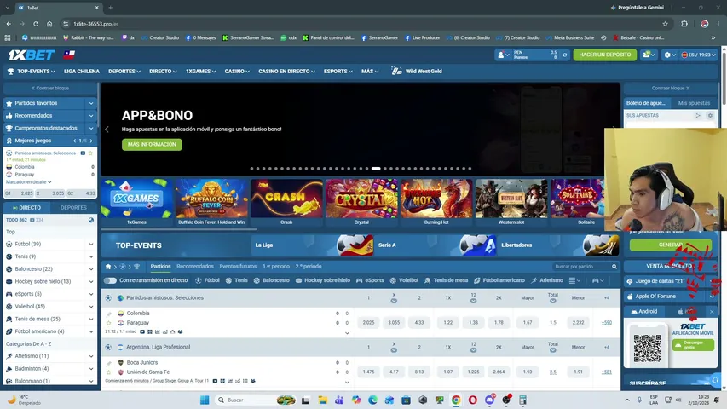Toggle Con retransmisión en directo switch
This screenshot has width=727, height=409.
(x=110, y=280)
